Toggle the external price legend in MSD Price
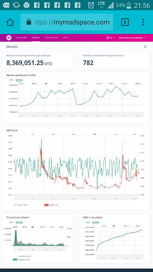This screenshot has width=153, height=272. 46,205
